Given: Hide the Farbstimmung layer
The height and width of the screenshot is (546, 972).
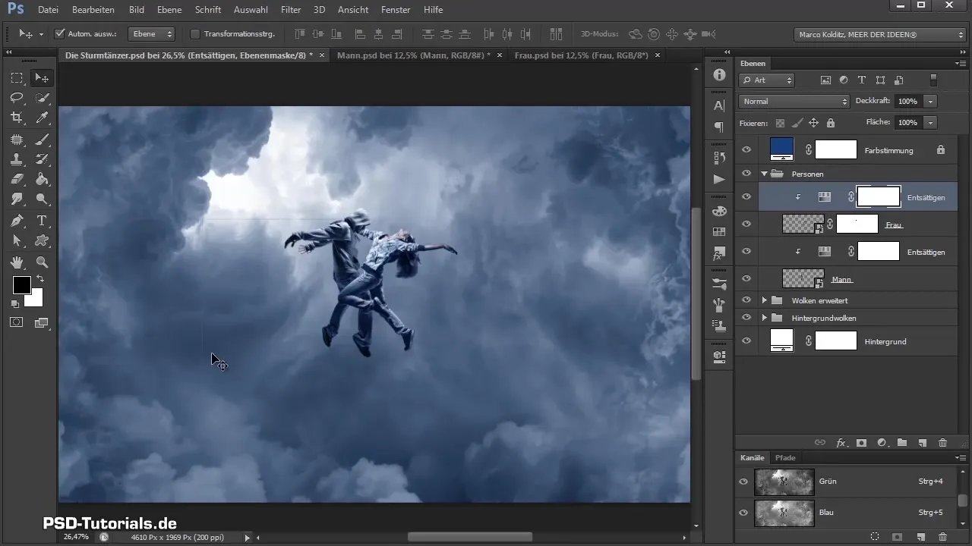Looking at the screenshot, I should (x=746, y=150).
